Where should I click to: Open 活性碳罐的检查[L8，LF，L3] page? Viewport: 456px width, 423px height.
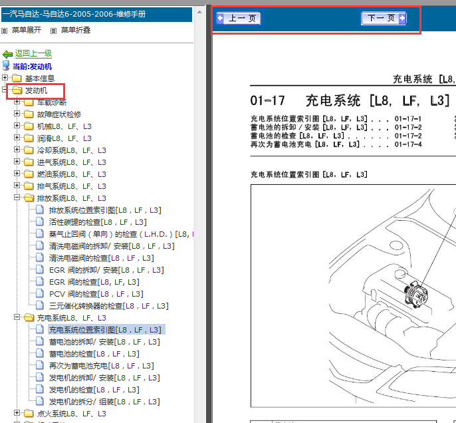(x=98, y=222)
